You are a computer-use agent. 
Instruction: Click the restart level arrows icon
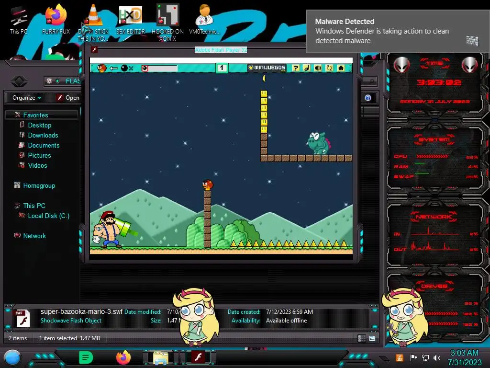pyautogui.click(x=329, y=68)
